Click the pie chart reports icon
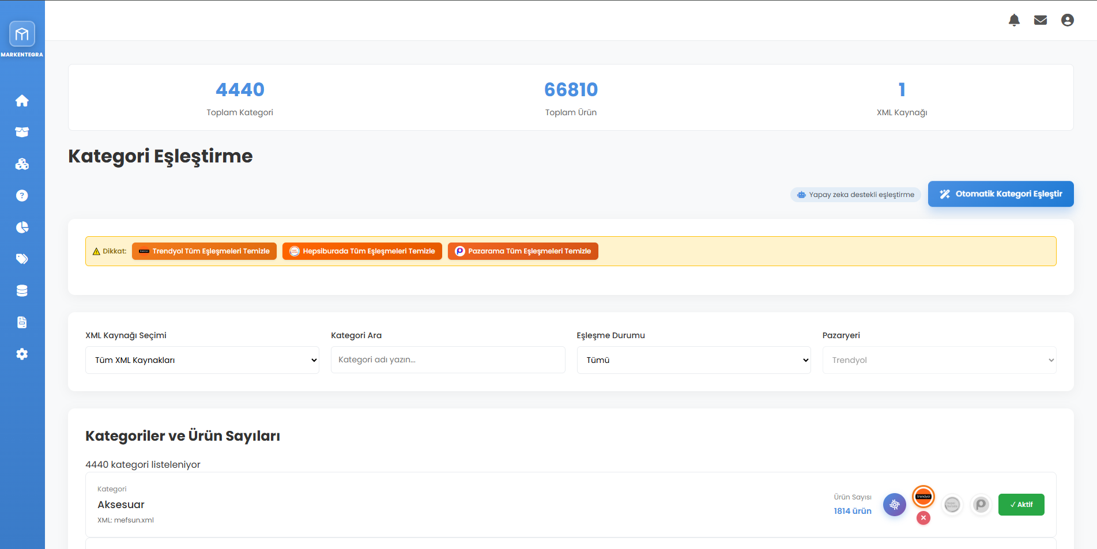The width and height of the screenshot is (1097, 549). coord(22,228)
